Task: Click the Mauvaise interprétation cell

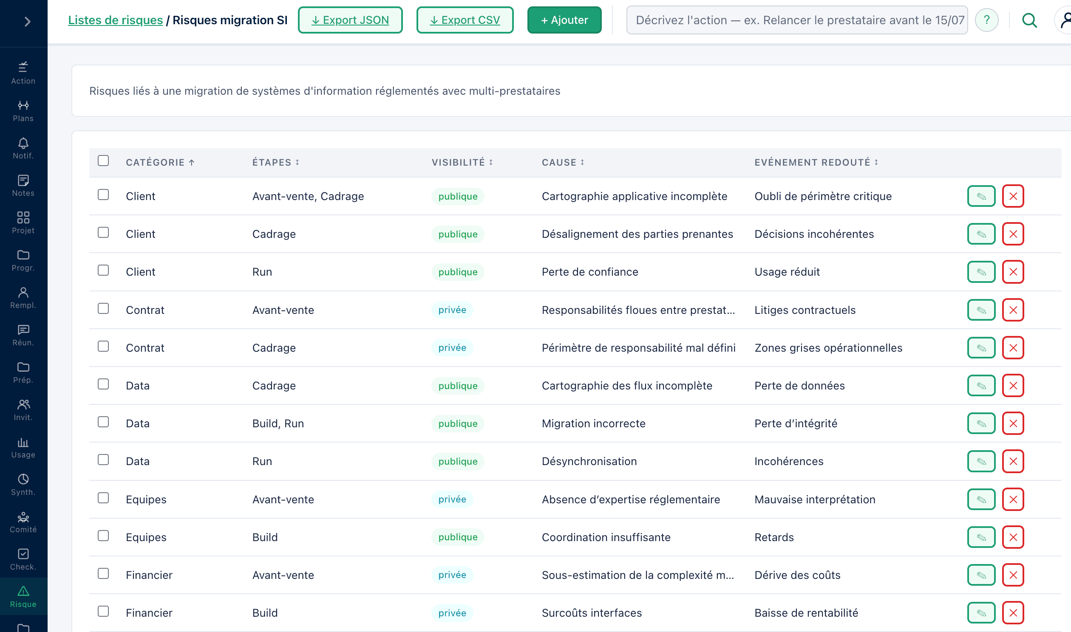Action: tap(815, 499)
